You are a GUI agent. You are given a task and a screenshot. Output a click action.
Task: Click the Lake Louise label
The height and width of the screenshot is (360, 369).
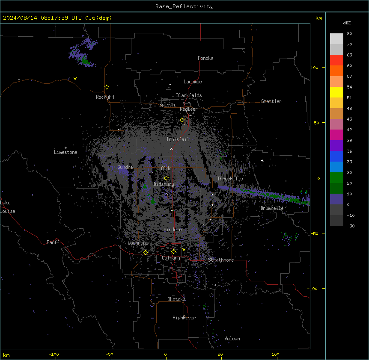tap(8, 207)
